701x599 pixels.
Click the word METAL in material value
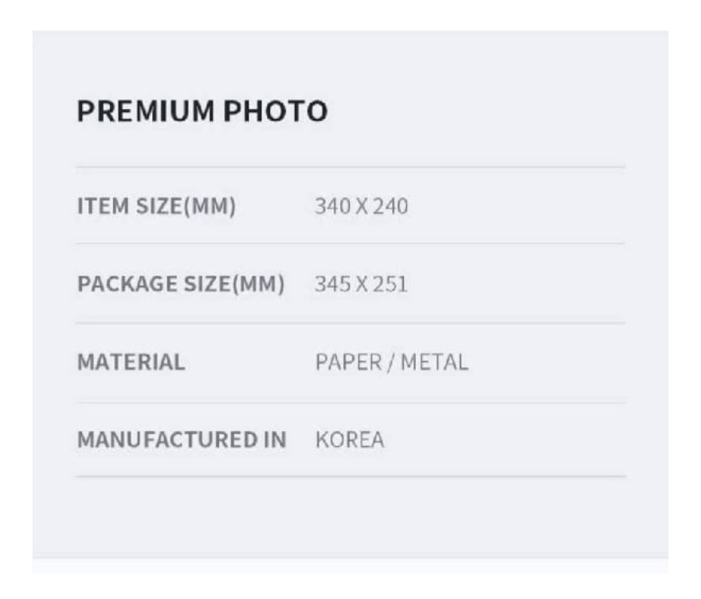tap(434, 362)
